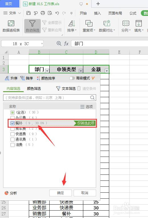The image size is (148, 218).
Task: Open the 重复项 duplicates tool
Action: pos(89,26)
